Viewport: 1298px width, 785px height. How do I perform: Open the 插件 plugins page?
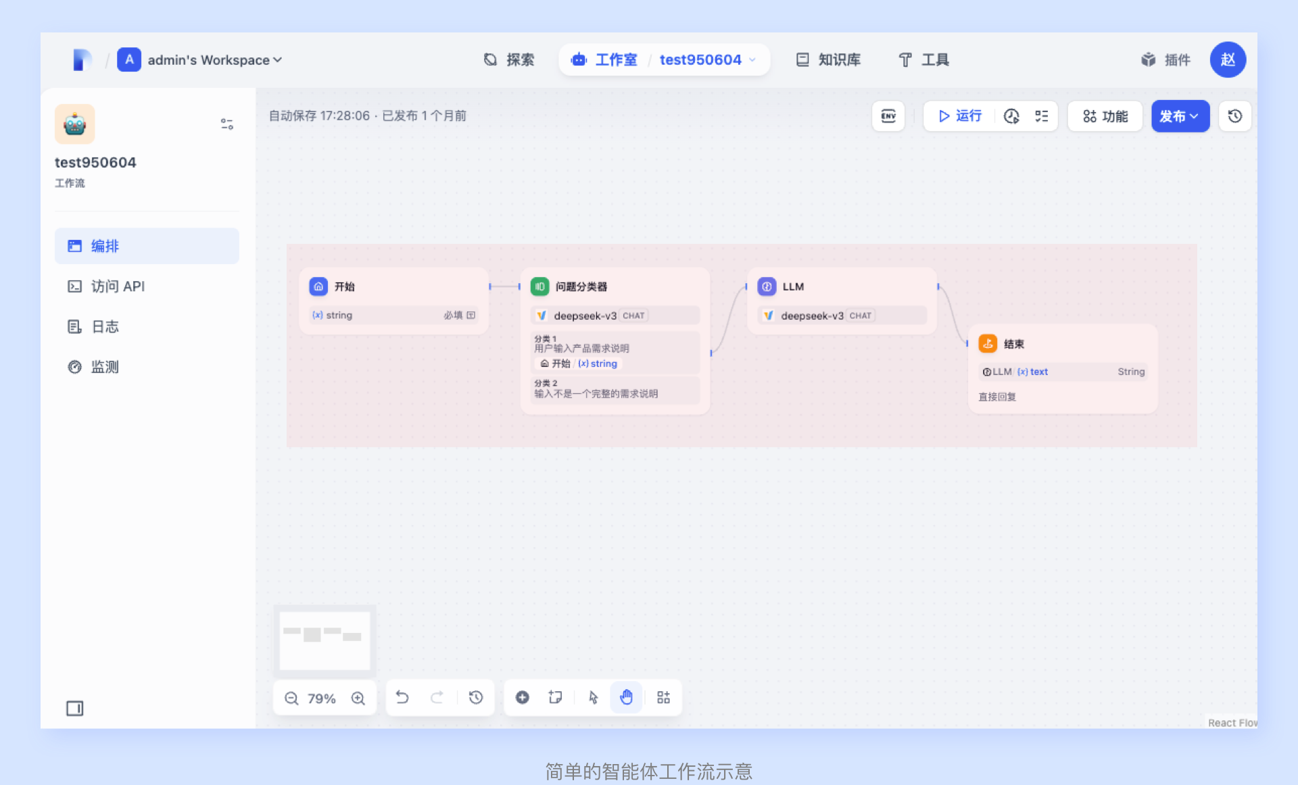coord(1165,60)
